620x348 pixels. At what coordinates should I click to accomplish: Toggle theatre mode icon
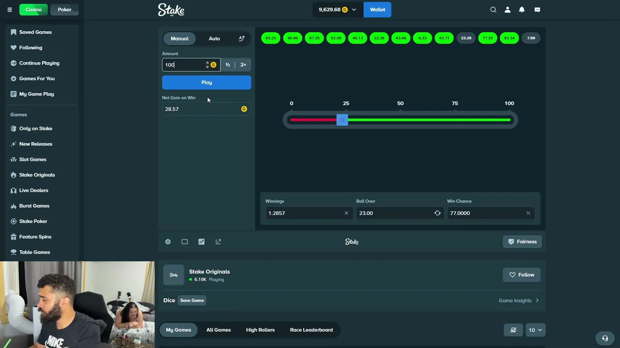(x=185, y=242)
